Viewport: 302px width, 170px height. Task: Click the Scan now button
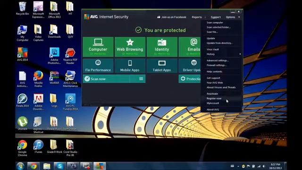[106, 79]
